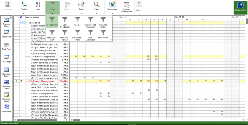Image resolution: width=248 pixels, height=125 pixels.
Task: Click the vertical scrollbar thumb at right
Action: point(247,21)
